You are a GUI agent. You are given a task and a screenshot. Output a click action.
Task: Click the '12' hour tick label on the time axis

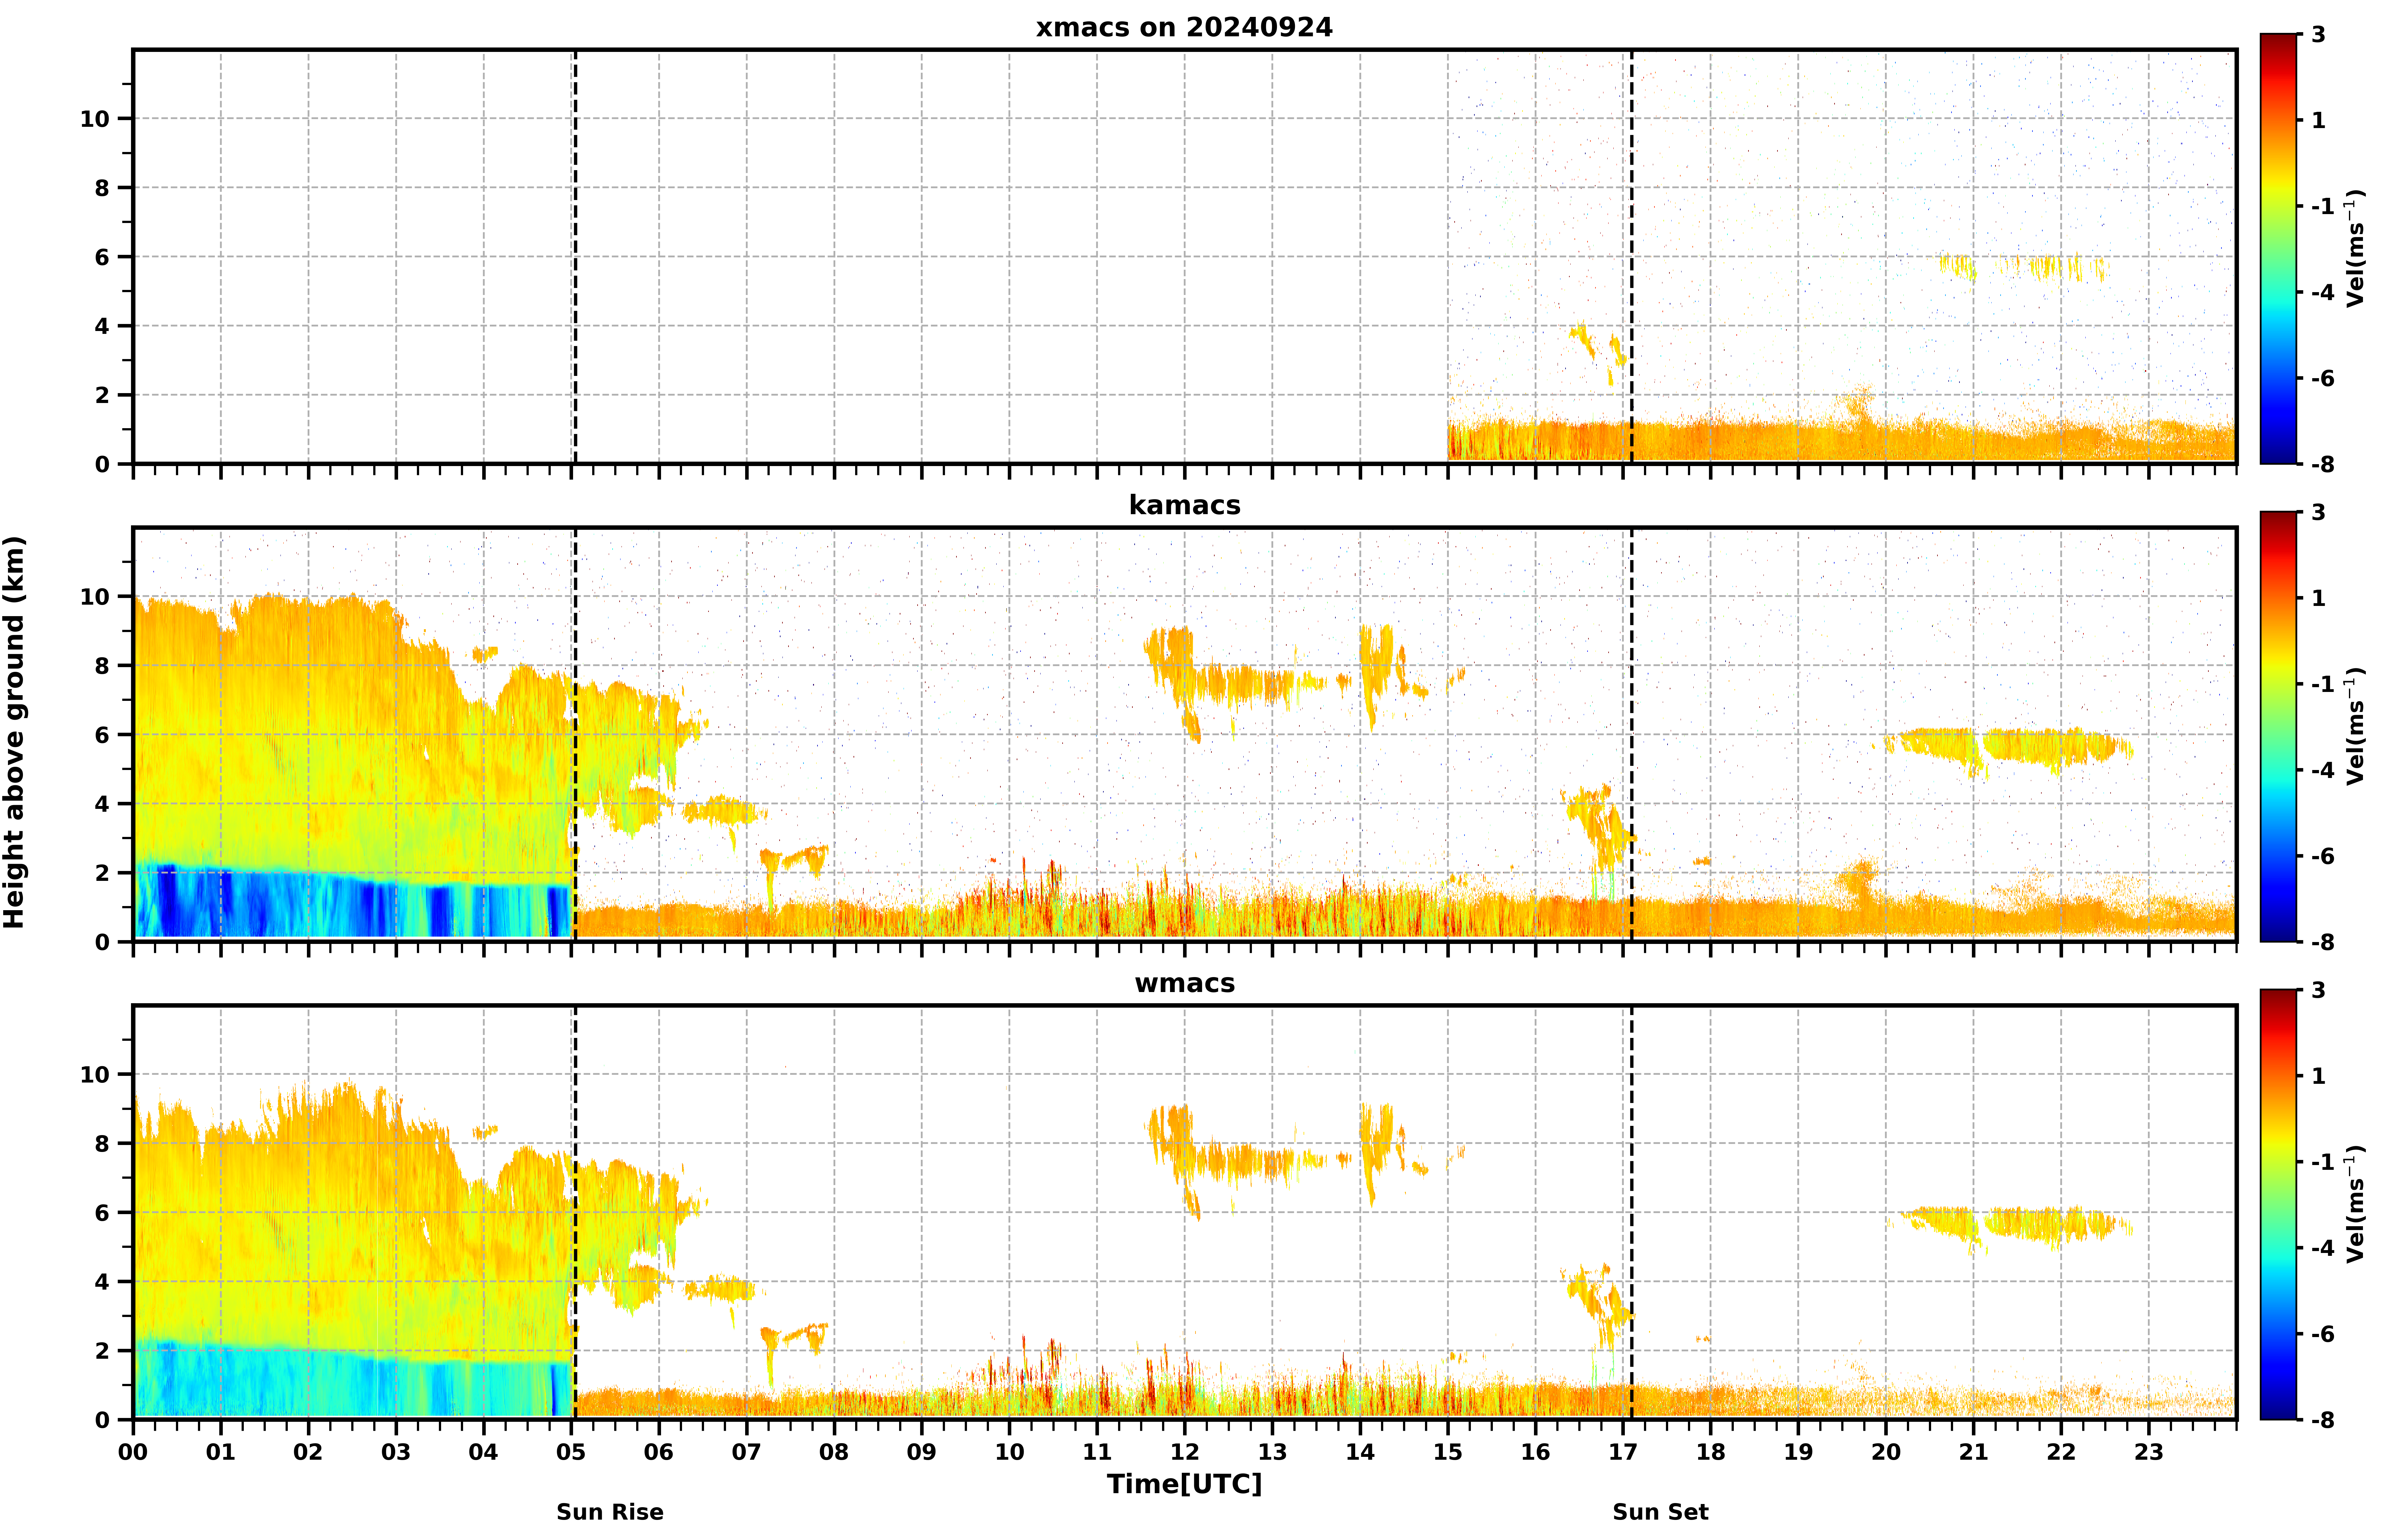tap(1184, 1452)
